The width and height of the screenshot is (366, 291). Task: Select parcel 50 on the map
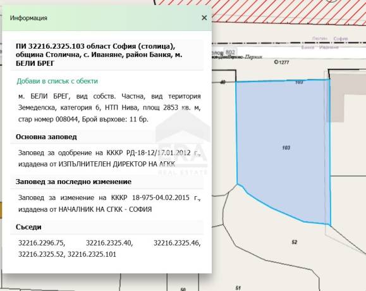pos(183,289)
